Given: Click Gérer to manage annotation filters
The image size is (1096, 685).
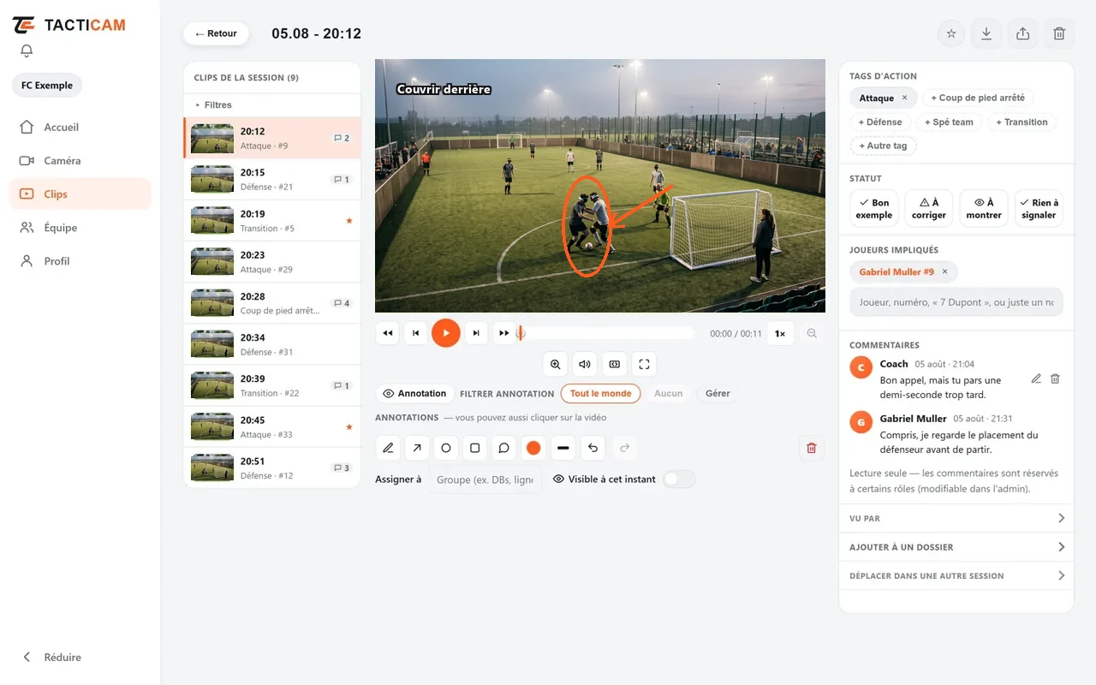Looking at the screenshot, I should 718,394.
